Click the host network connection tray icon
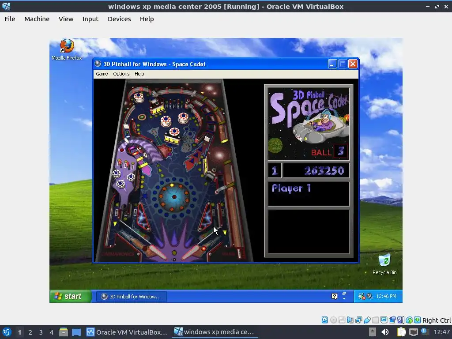Image resolution: width=452 pixels, height=339 pixels. click(x=413, y=332)
